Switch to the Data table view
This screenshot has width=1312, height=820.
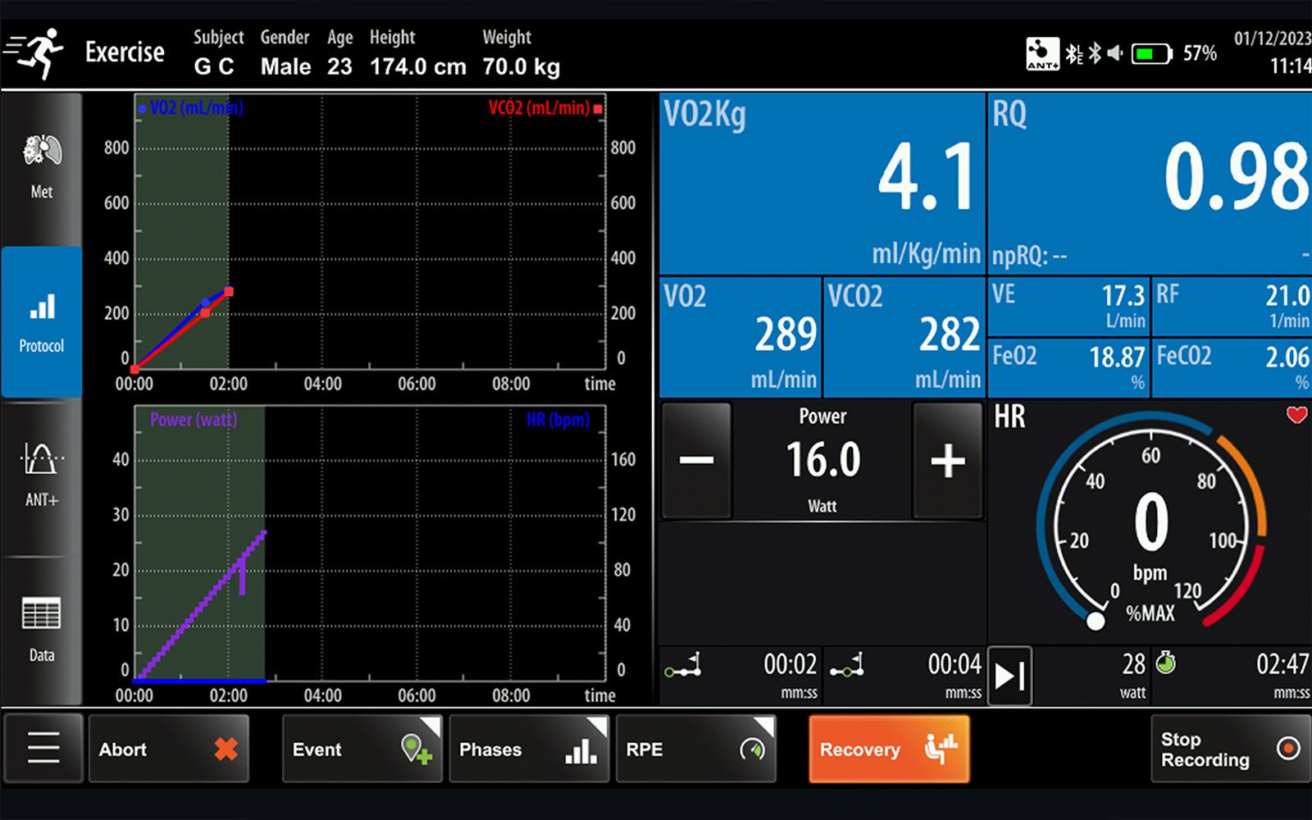41,628
